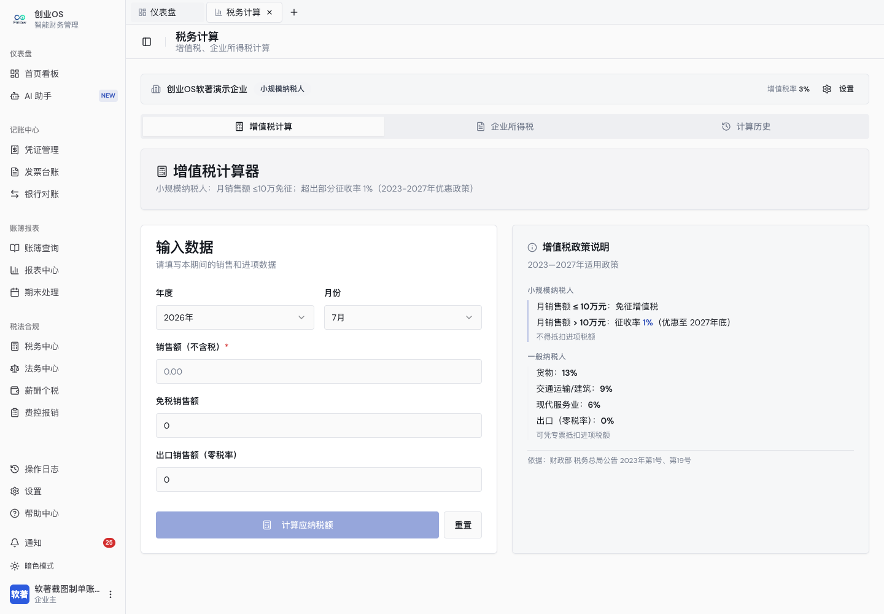Click the NEW badge beside AI 助手
Screen dimensions: 884x614
(x=108, y=96)
